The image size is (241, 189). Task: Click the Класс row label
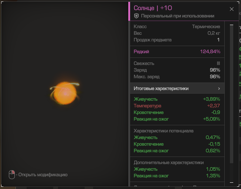tap(140, 27)
